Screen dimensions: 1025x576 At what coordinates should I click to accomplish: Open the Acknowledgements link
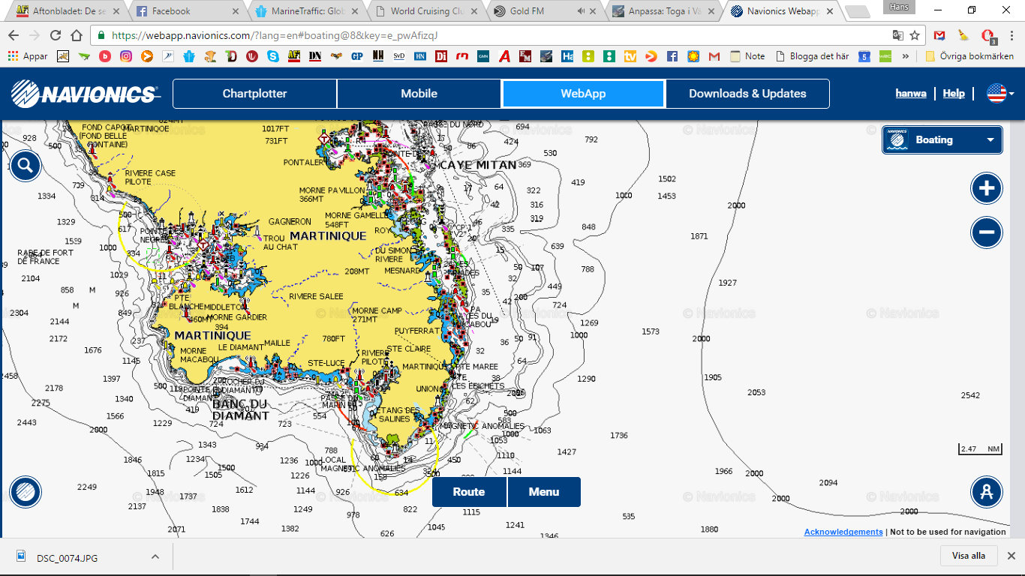pos(843,532)
